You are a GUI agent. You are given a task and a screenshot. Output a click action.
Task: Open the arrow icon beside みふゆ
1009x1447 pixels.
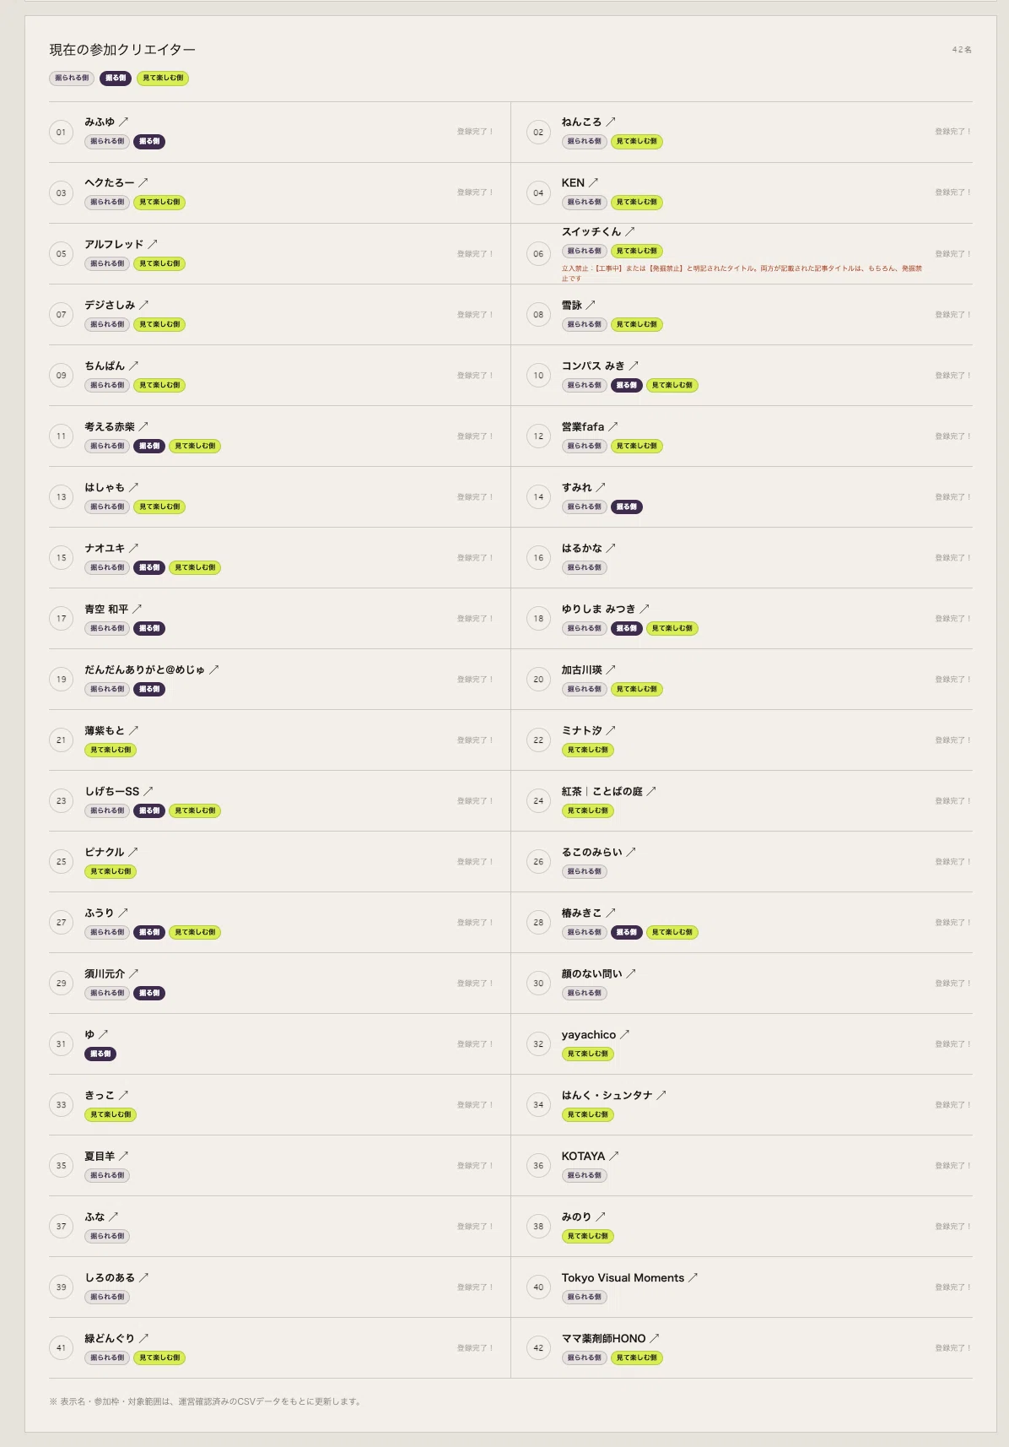123,122
